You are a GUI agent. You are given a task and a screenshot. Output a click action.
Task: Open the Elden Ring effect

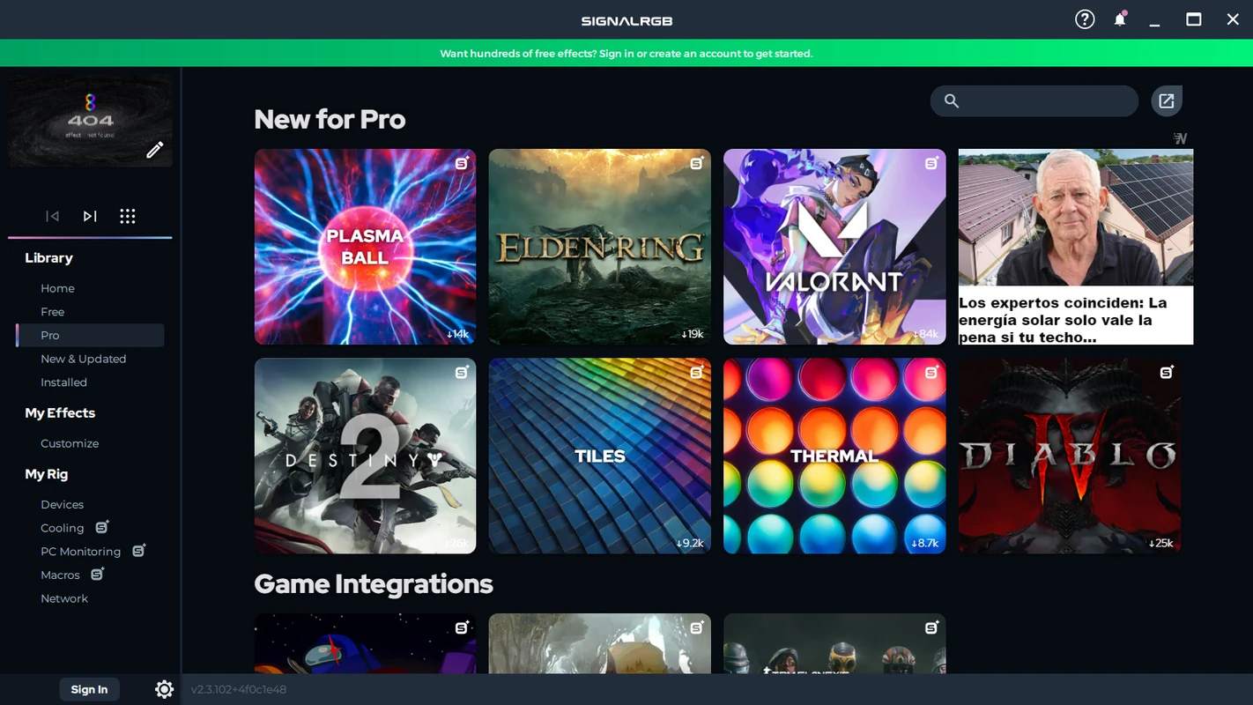pyautogui.click(x=600, y=247)
